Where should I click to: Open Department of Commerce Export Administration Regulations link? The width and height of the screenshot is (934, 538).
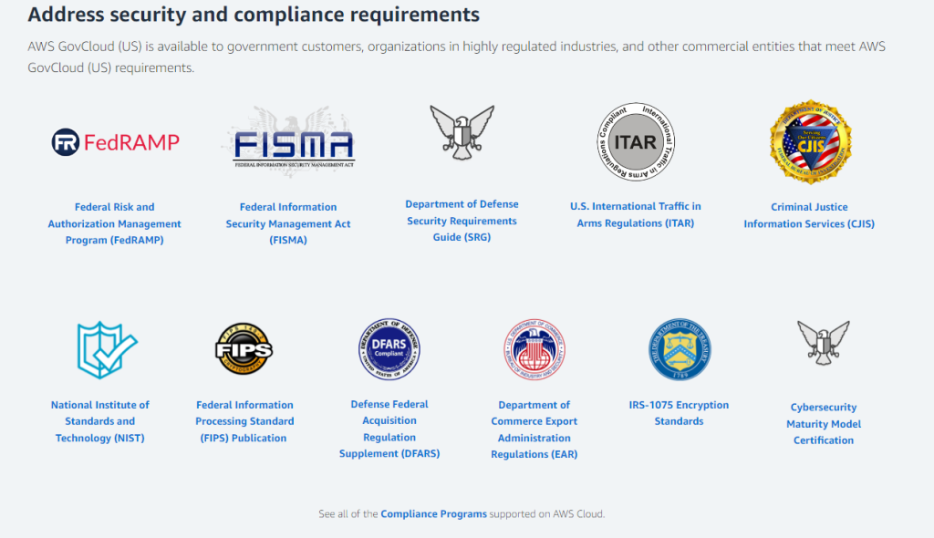tap(534, 429)
